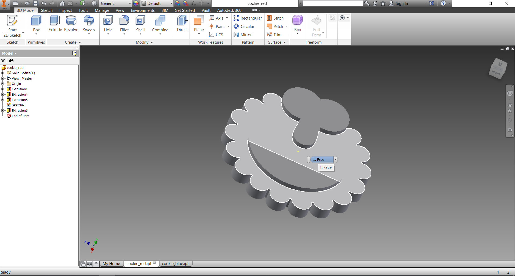
Task: Open the Generic material dropdown
Action: (x=130, y=3)
